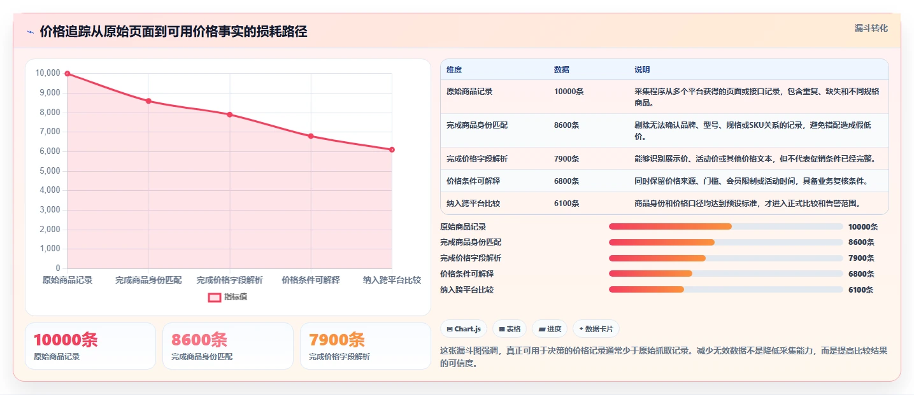Click the 8600条 cell in the table
The width and height of the screenshot is (914, 395).
tap(567, 125)
